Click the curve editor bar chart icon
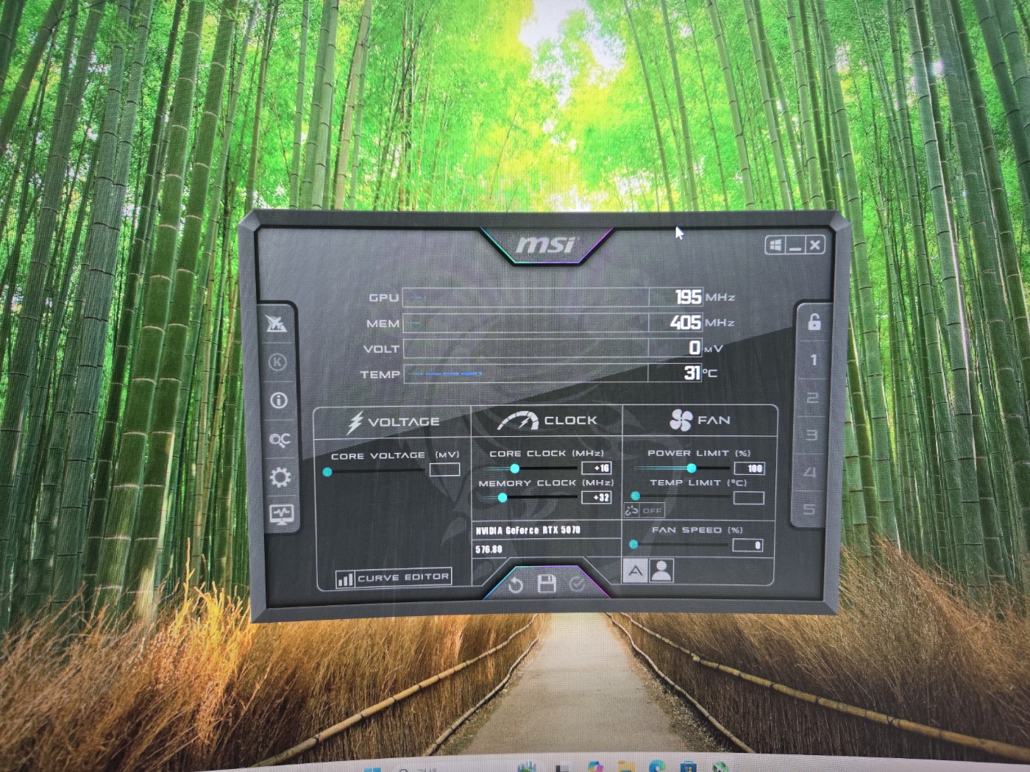Viewport: 1030px width, 772px height. (x=345, y=579)
